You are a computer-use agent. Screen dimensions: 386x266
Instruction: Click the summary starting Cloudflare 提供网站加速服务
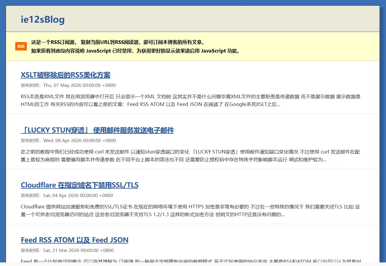point(191,211)
